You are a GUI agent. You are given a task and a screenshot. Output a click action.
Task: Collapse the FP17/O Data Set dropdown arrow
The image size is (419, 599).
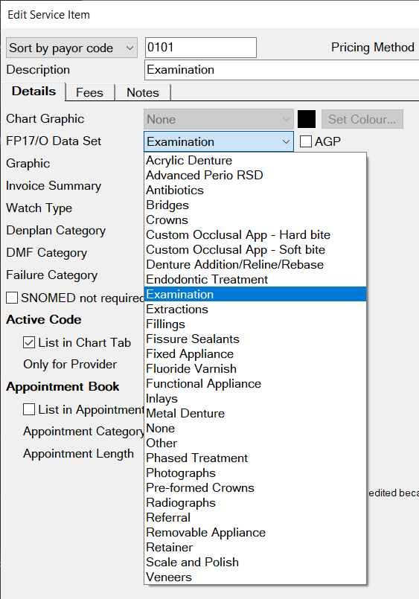pyautogui.click(x=286, y=141)
